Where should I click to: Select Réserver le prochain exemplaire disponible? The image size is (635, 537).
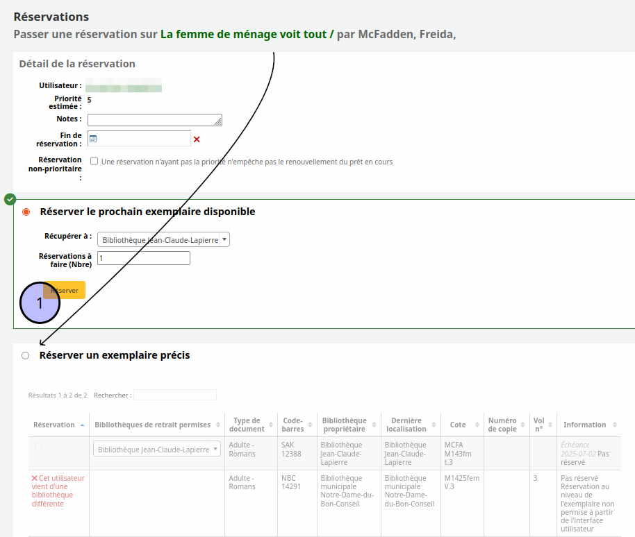point(26,212)
